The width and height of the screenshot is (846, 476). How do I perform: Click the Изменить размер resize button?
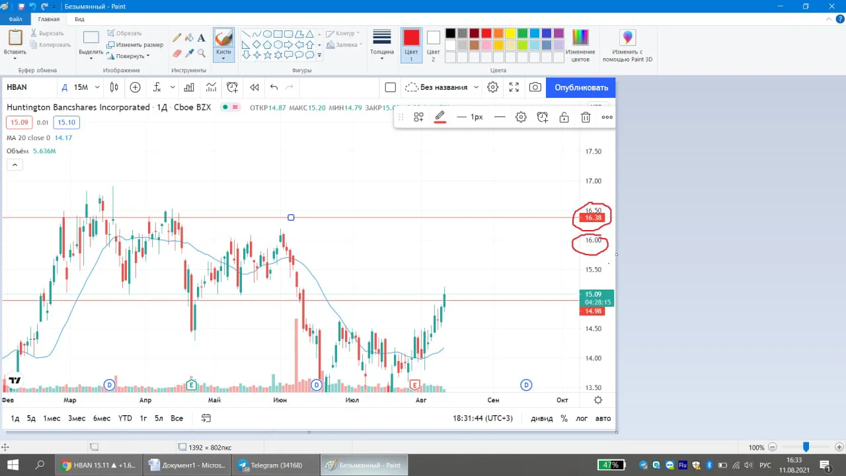click(x=135, y=45)
